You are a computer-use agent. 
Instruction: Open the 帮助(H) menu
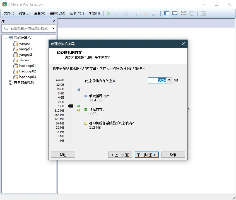pyautogui.click(x=94, y=13)
